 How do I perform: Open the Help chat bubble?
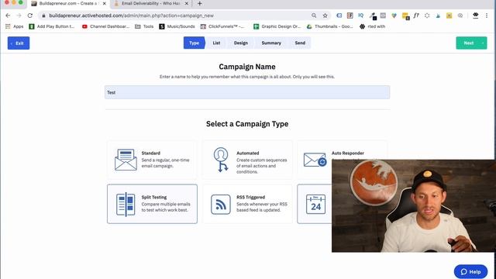click(470, 271)
